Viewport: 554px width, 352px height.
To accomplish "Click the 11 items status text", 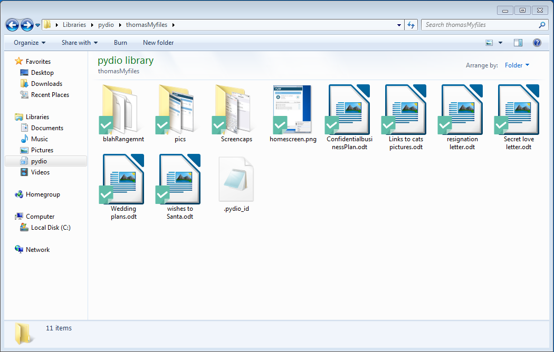I will (59, 328).
